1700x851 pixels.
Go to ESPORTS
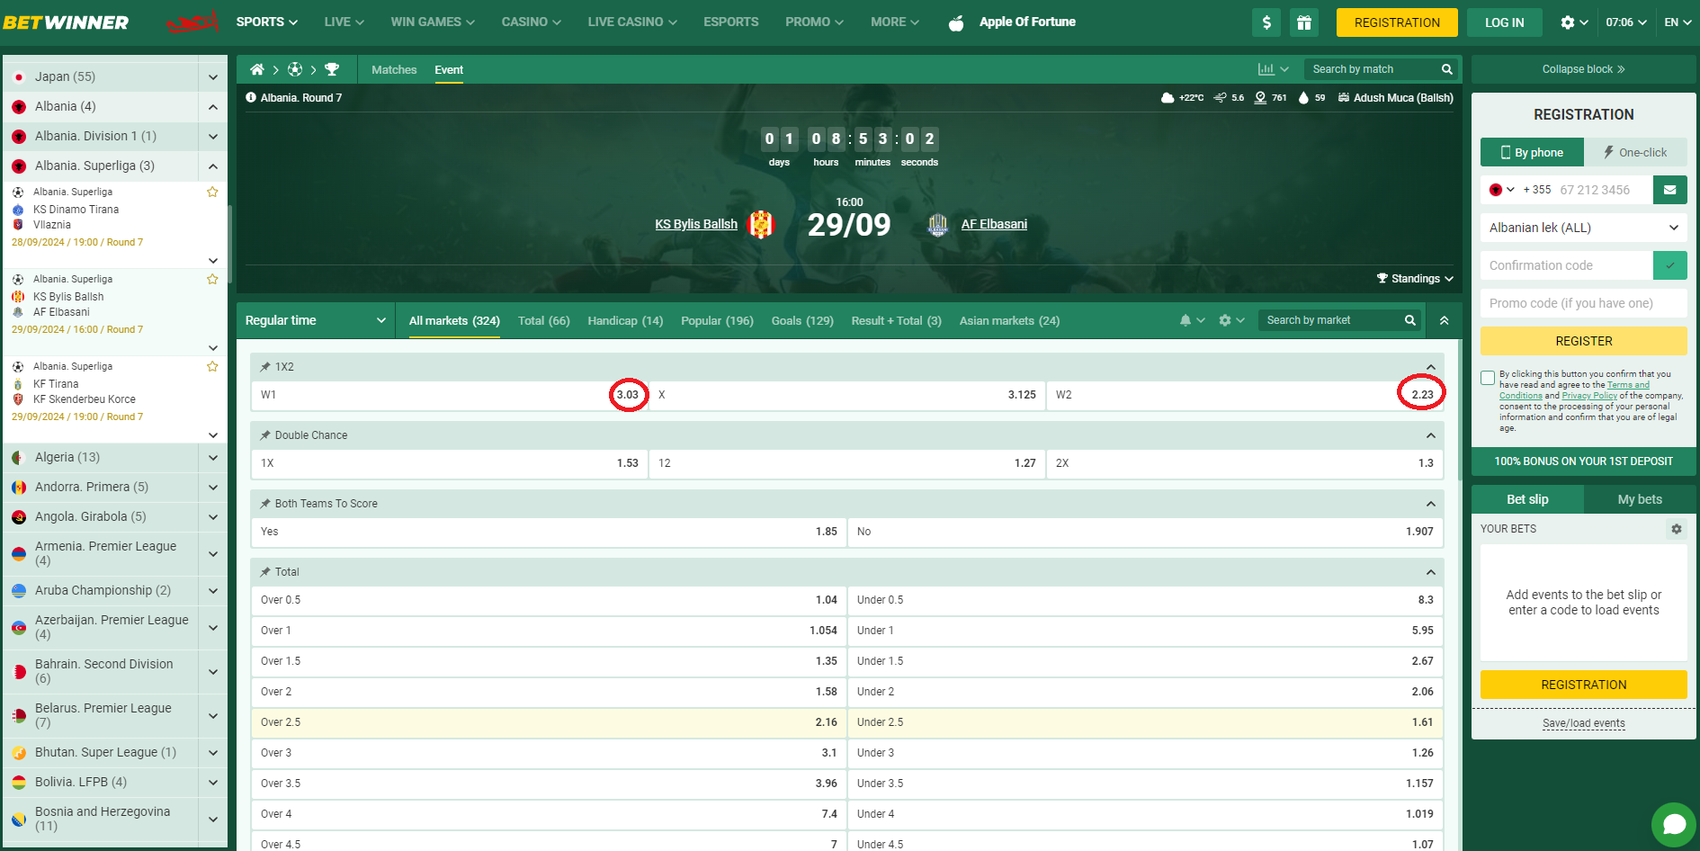[x=731, y=22]
